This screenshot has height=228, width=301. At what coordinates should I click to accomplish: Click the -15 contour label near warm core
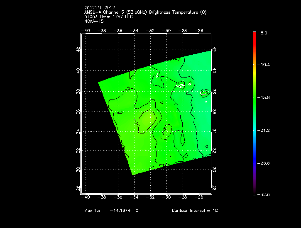(137, 122)
